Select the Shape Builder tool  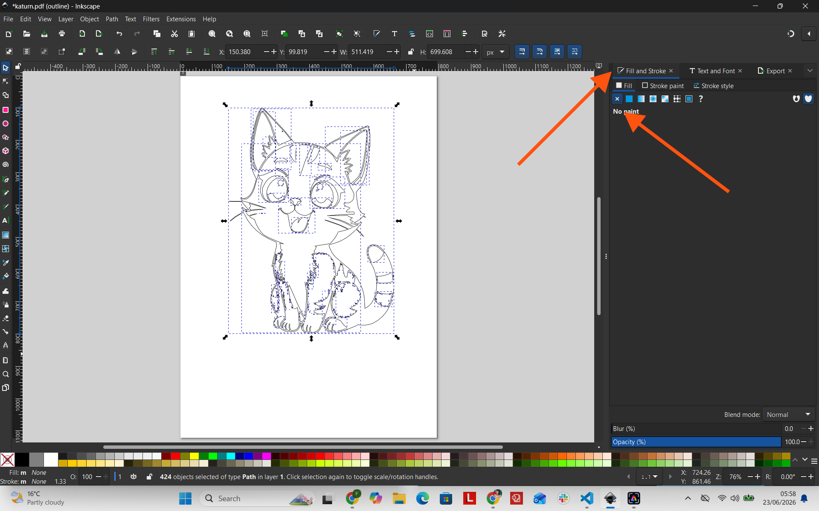[x=6, y=95]
